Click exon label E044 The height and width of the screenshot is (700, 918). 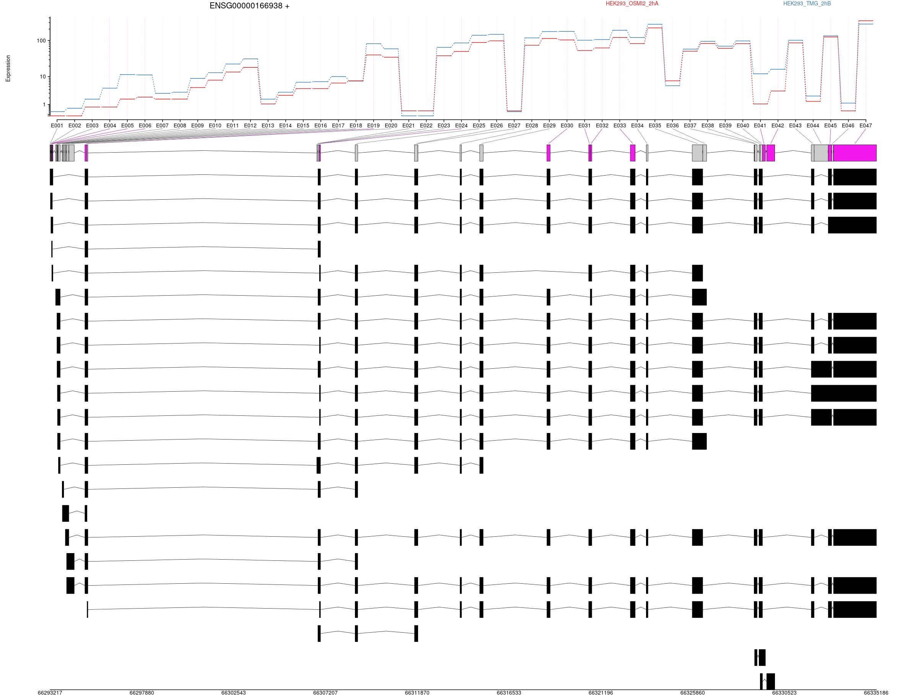[813, 125]
